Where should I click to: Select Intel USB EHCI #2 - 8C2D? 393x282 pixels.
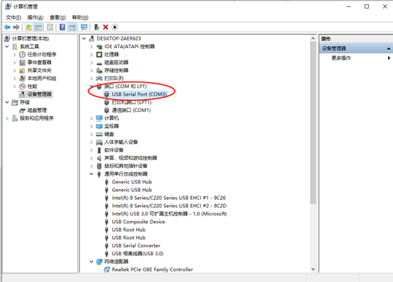169,206
